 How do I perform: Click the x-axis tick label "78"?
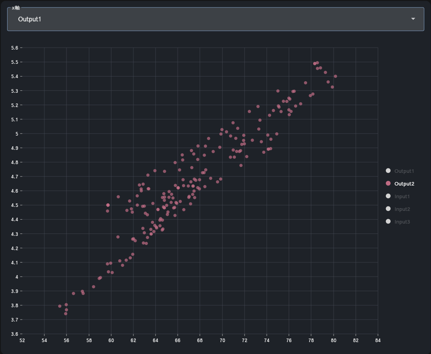311,341
